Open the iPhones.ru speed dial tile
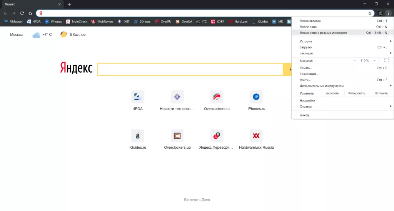 (x=256, y=97)
